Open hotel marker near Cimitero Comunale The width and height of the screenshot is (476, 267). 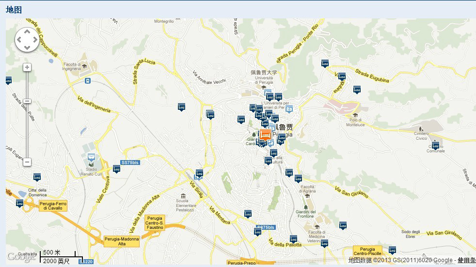pyautogui.click(x=435, y=145)
